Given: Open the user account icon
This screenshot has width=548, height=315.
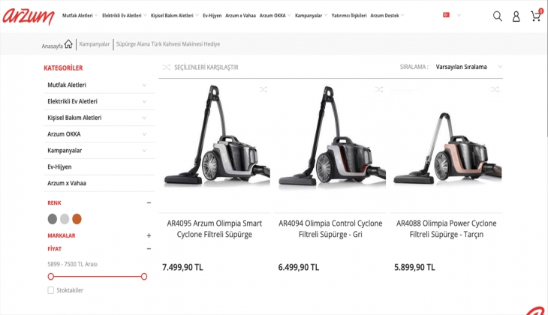Looking at the screenshot, I should click(516, 16).
